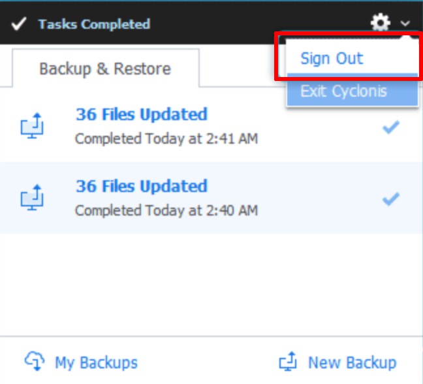Viewport: 423px width, 384px height.
Task: Collapse the chevron arrow beside the gear
Action: (x=406, y=24)
